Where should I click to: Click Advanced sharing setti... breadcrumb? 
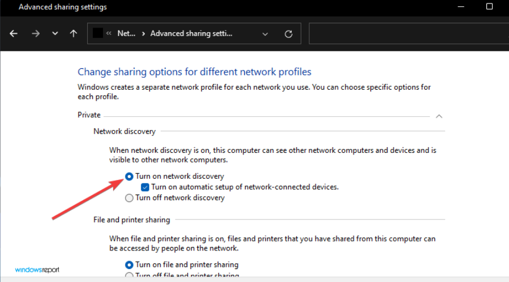(191, 33)
